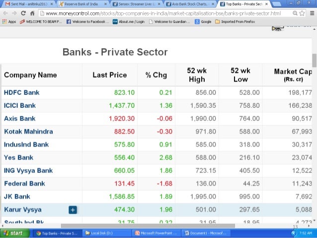The width and height of the screenshot is (317, 238).
Task: Click the system tray clock 7:52 AM
Action: [306, 233]
